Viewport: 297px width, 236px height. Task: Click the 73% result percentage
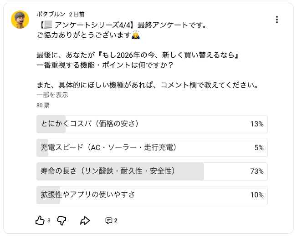point(257,171)
